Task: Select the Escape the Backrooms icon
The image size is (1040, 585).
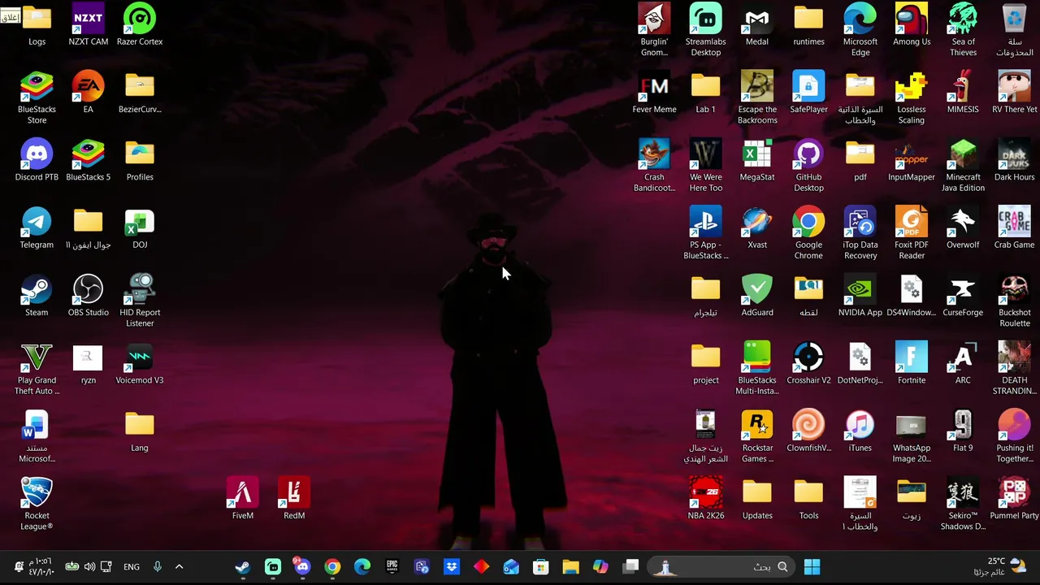Action: [x=756, y=98]
